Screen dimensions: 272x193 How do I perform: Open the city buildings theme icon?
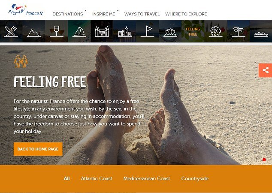click(x=125, y=31)
